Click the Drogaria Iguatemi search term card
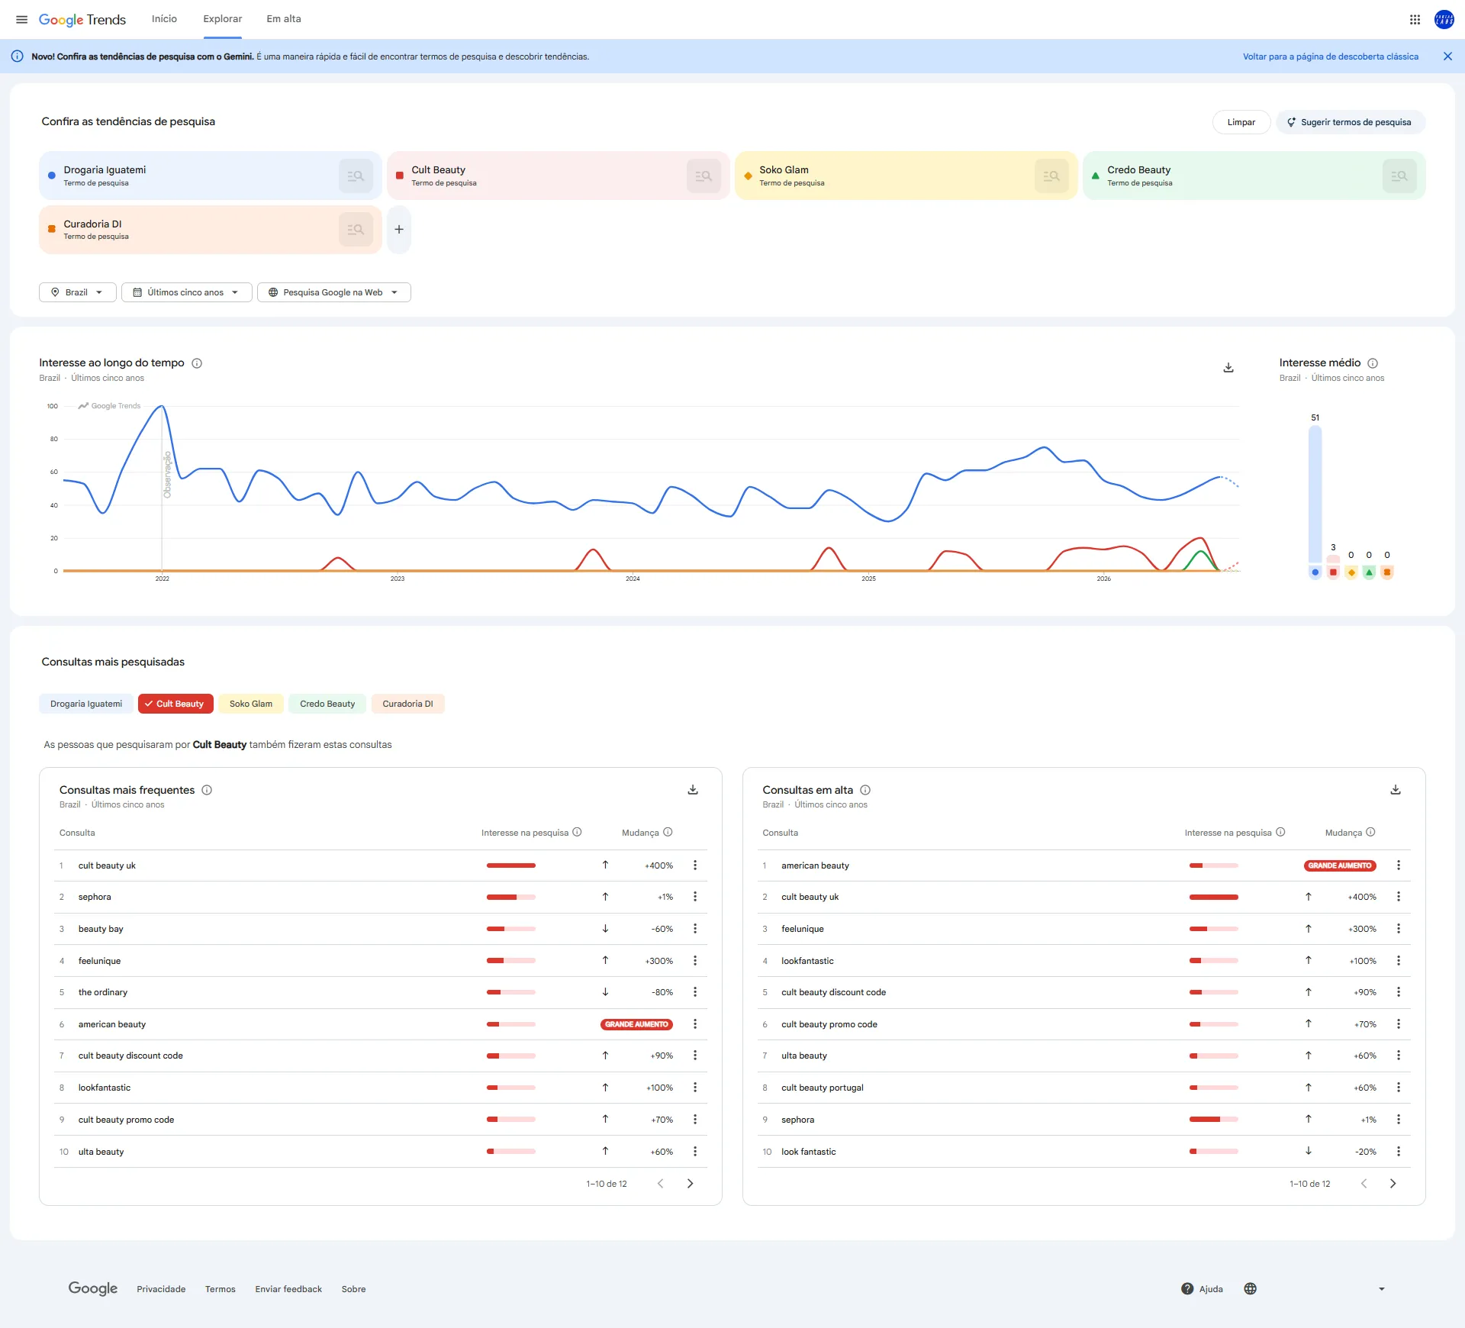Viewport: 1465px width, 1328px height. click(210, 176)
